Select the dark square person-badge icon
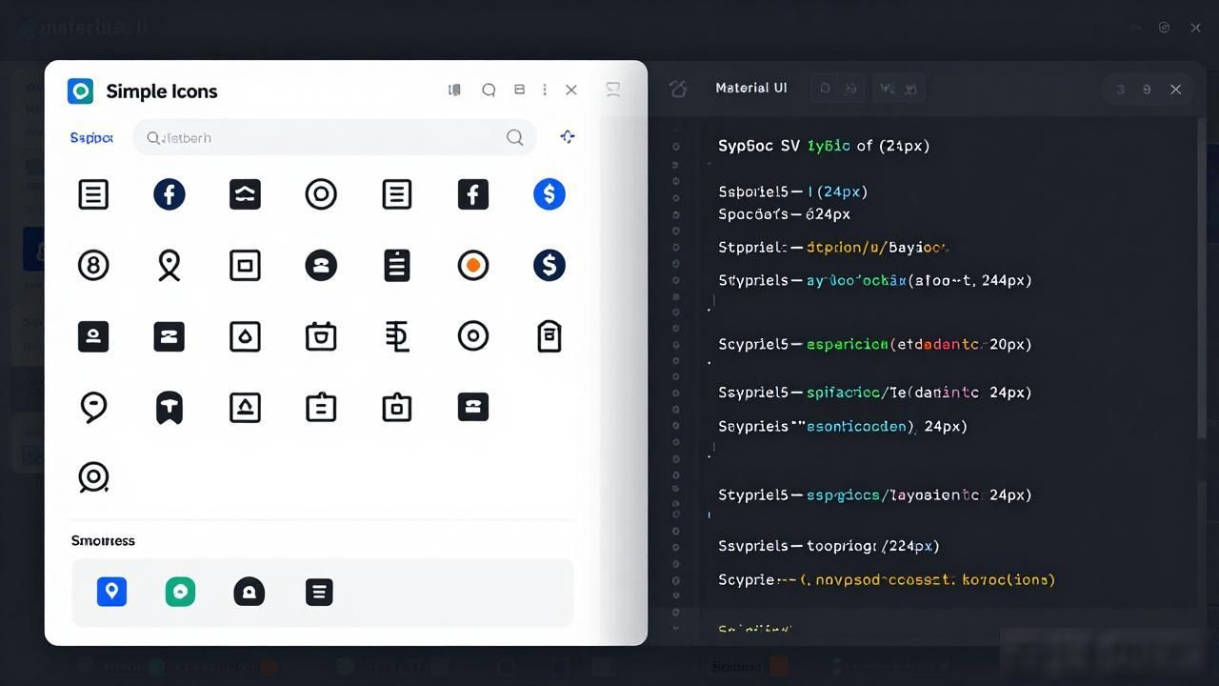 click(x=93, y=336)
